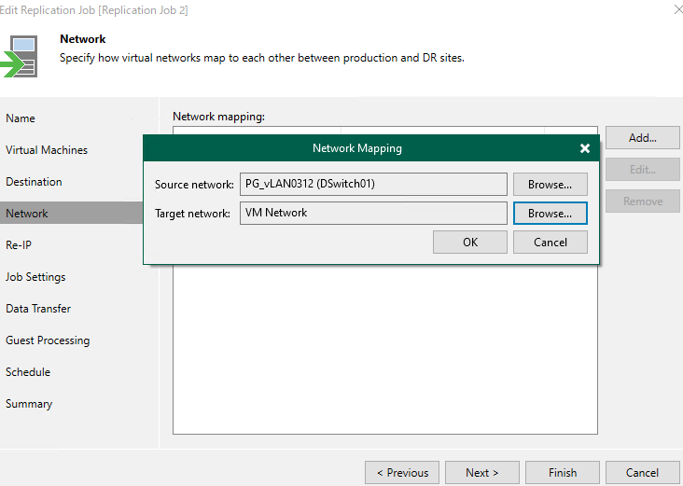Click the disabled Edit... mapping button
This screenshot has height=486, width=683.
[x=643, y=169]
